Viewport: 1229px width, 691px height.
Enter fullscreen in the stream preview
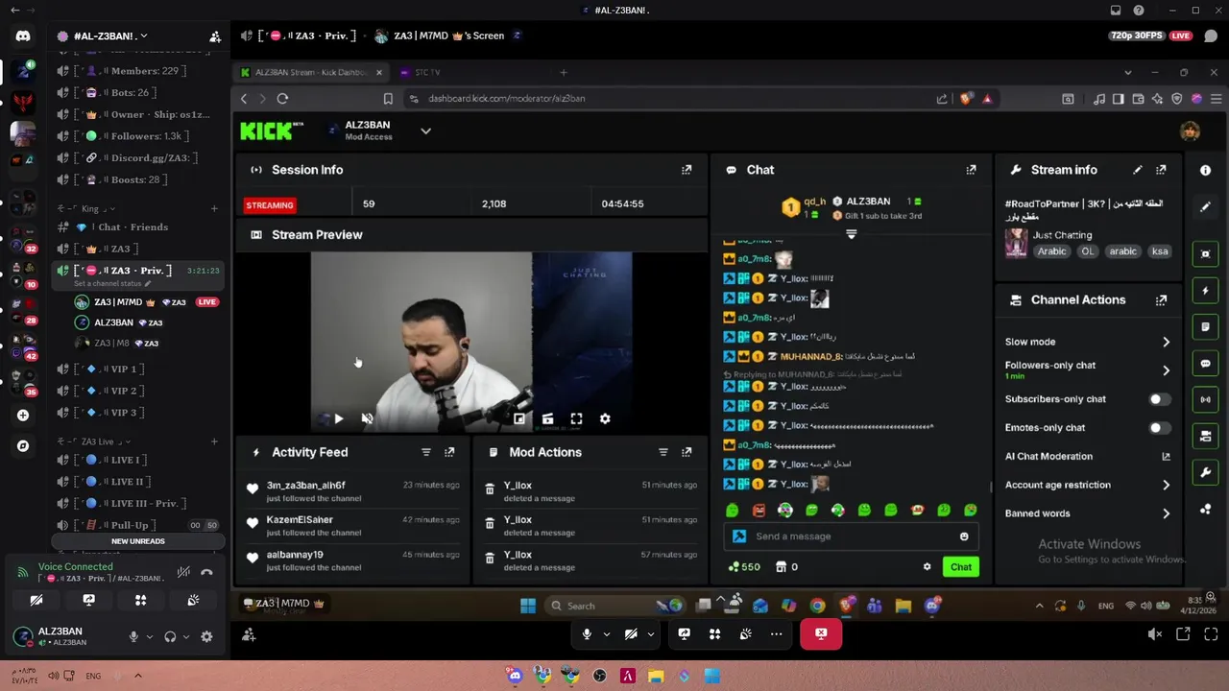576,419
